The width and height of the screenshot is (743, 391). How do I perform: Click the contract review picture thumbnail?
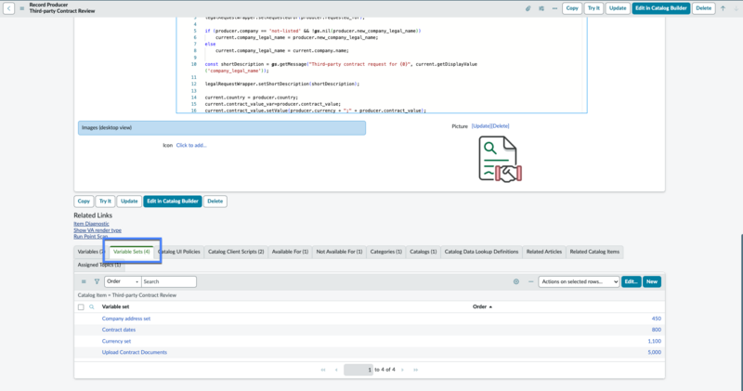coord(501,159)
